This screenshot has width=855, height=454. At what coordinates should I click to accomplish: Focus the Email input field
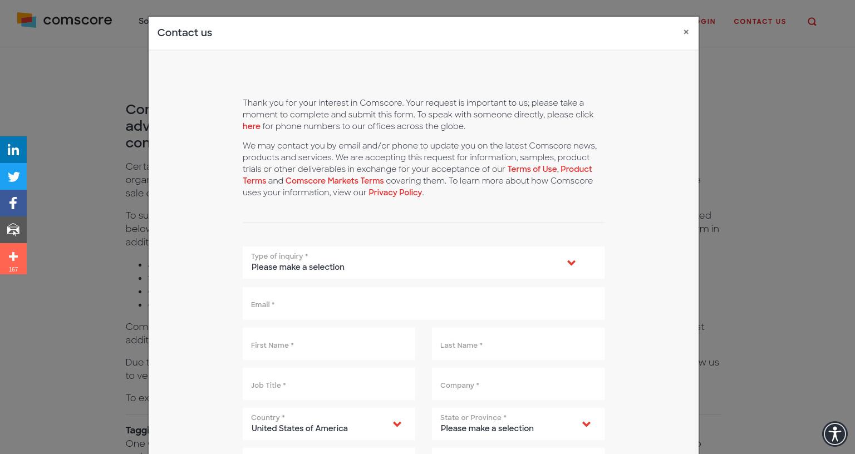[424, 304]
